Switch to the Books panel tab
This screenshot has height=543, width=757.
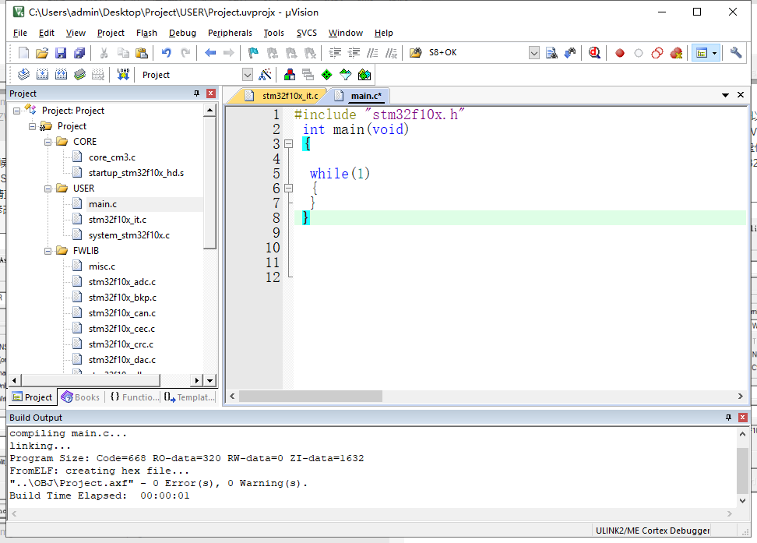pyautogui.click(x=81, y=397)
